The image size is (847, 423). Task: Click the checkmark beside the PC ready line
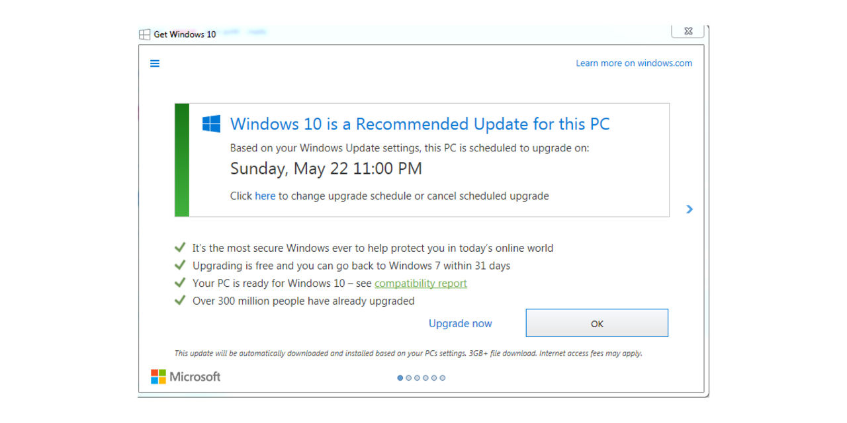tap(179, 282)
